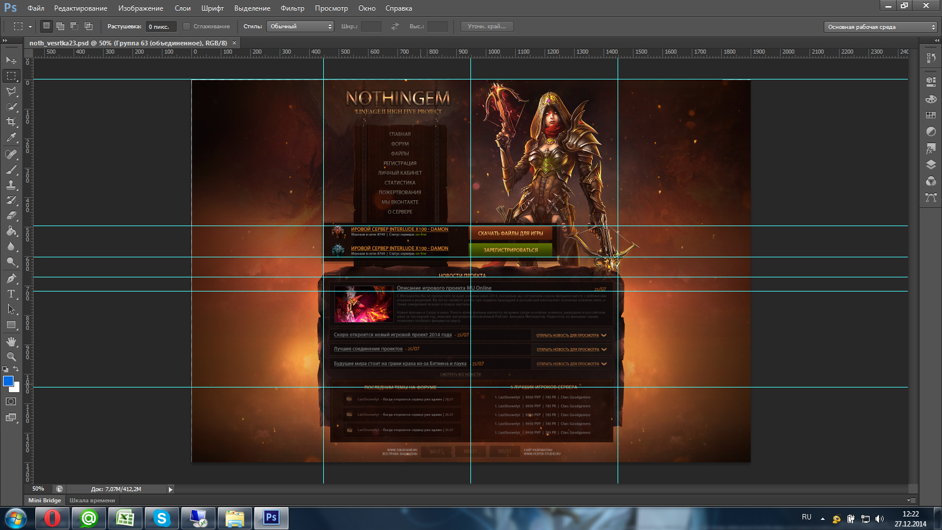Choose Add to selection mode
Viewport: 942px width, 530px height.
tap(60, 26)
